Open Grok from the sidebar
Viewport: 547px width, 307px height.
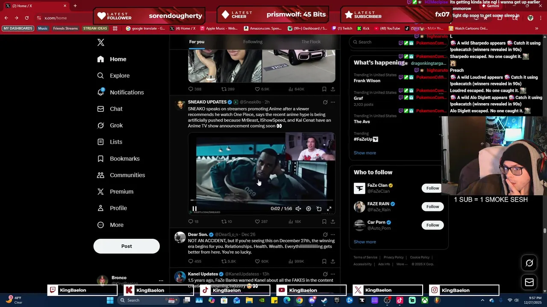(x=110, y=125)
